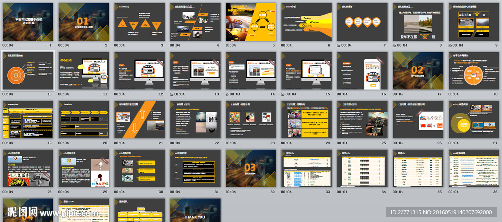Select slide 7 with four orange pins

coord(362,22)
